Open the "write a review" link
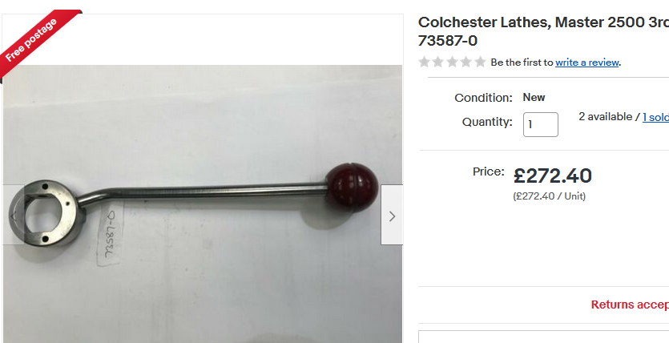The width and height of the screenshot is (669, 343). [x=586, y=63]
